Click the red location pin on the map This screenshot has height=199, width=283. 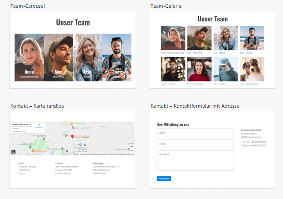[x=73, y=136]
